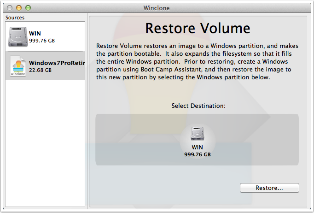Click the WIN hard drive icon in Sources

click(x=18, y=37)
